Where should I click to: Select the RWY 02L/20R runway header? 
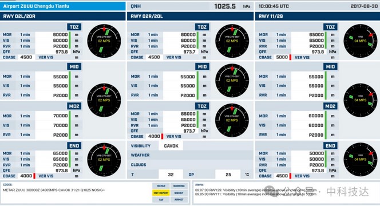(63, 16)
